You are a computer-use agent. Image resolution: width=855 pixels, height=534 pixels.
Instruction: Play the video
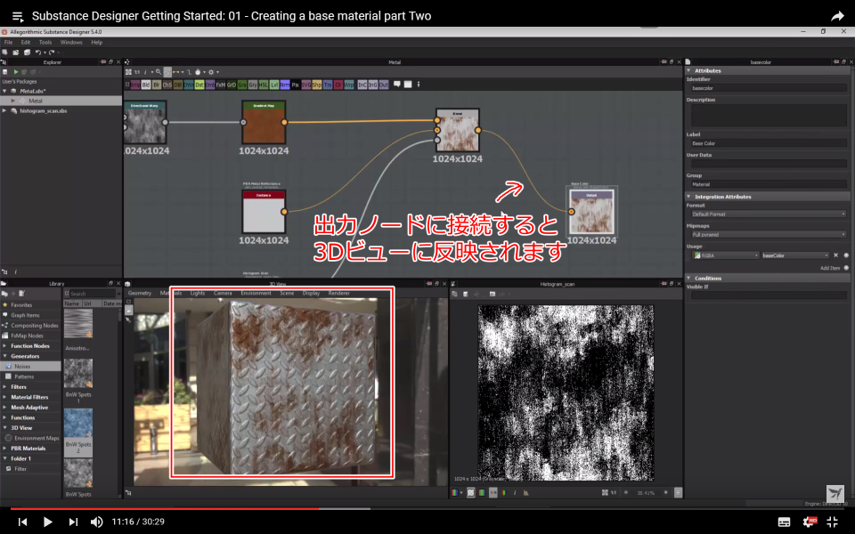(47, 522)
